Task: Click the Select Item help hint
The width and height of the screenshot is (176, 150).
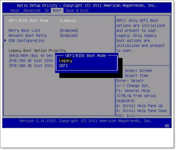Action: [x=136, y=76]
